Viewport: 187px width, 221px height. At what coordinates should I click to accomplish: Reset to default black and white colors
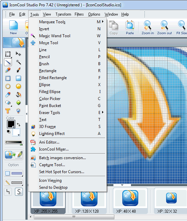point(9,132)
